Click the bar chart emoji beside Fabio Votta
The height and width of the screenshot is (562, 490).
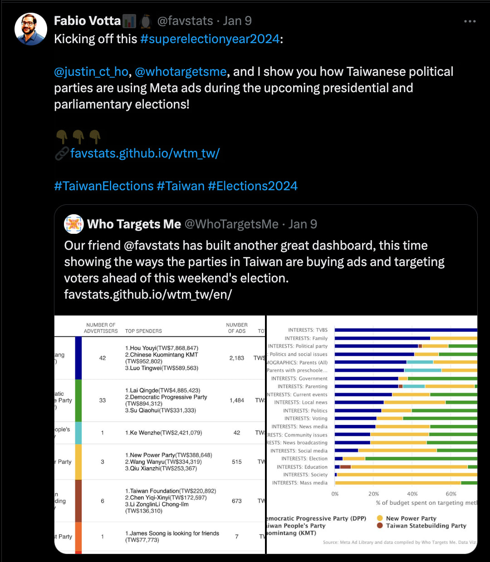(x=129, y=21)
